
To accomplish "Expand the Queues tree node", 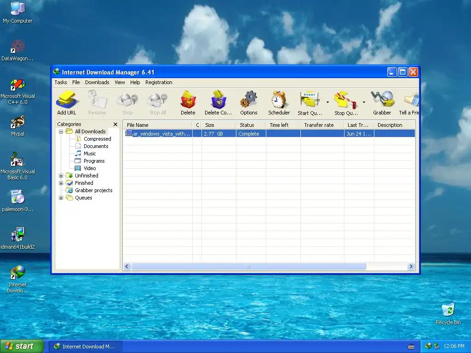I will point(61,198).
